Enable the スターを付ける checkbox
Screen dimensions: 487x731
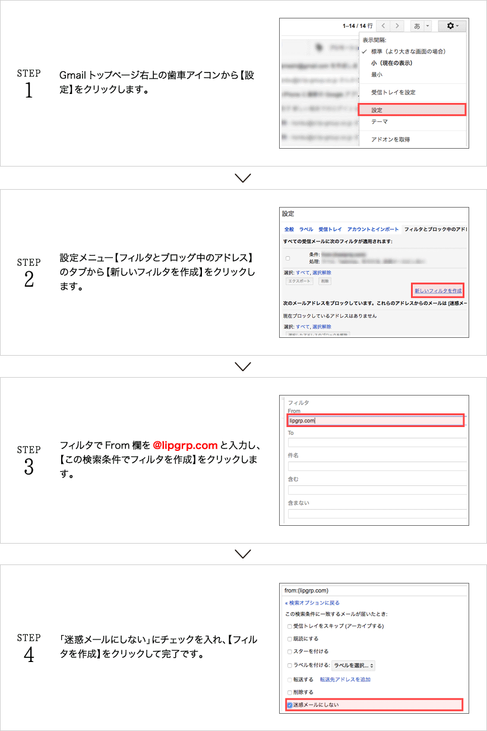tap(290, 652)
